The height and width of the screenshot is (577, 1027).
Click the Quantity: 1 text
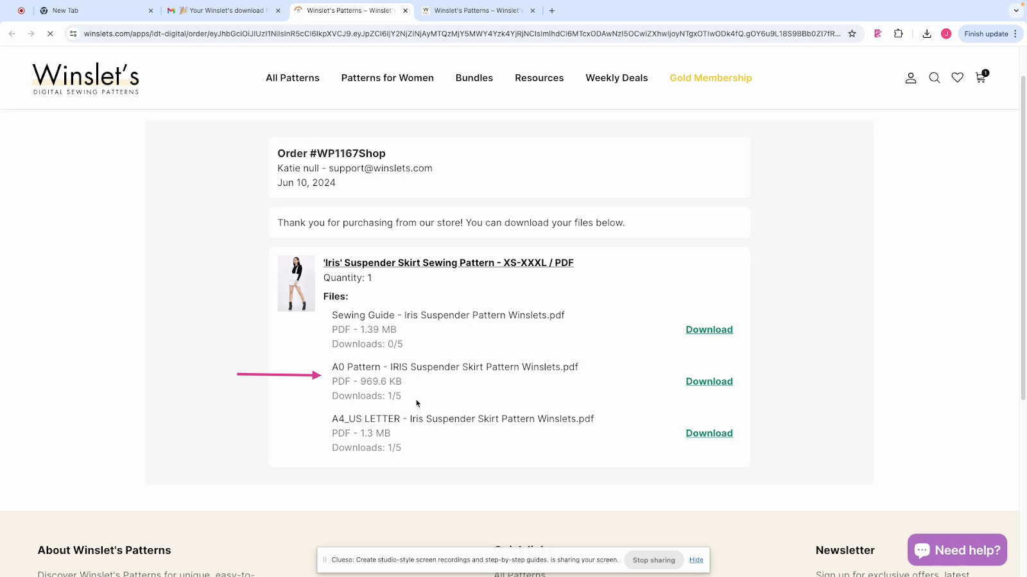click(x=347, y=278)
